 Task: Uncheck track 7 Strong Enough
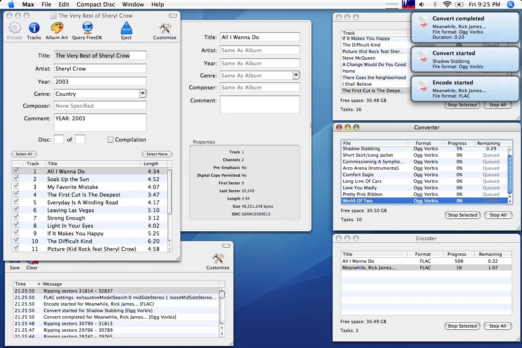click(16, 217)
